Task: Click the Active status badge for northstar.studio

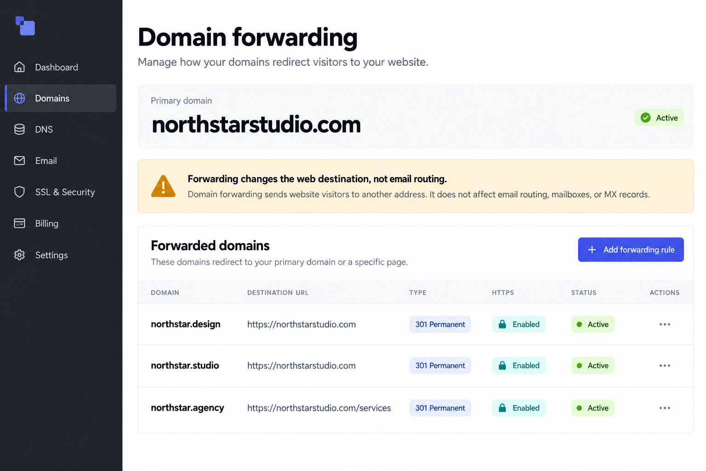Action: [x=592, y=366]
